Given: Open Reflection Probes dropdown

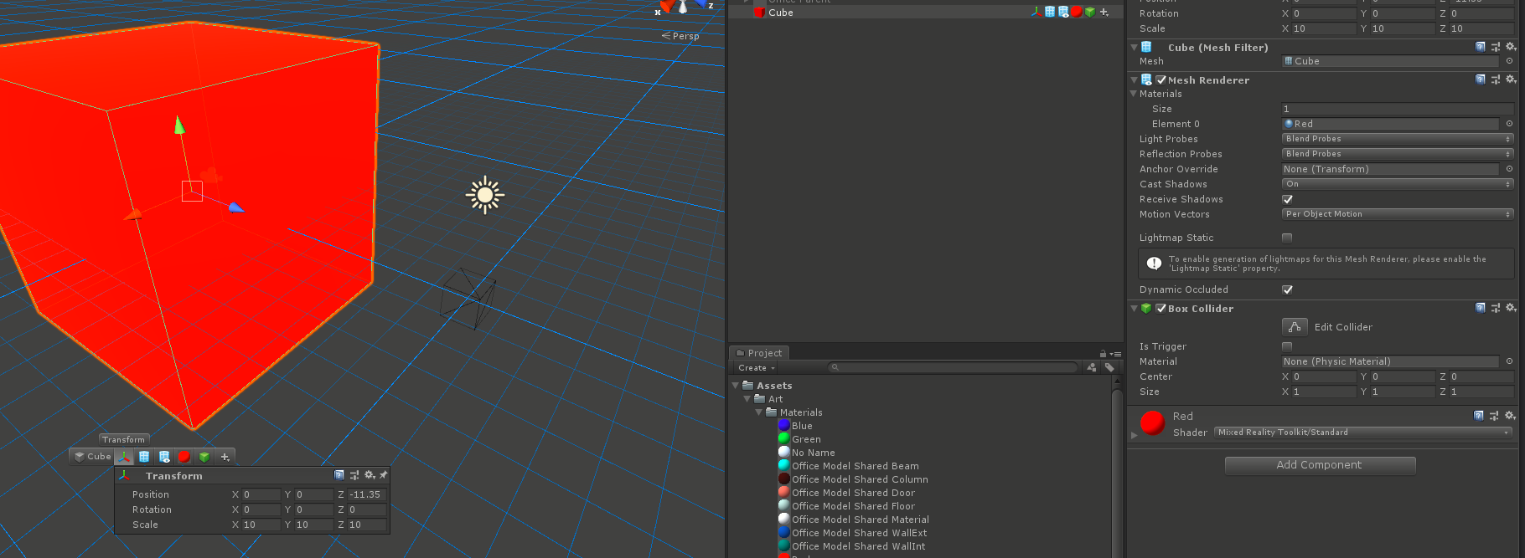Looking at the screenshot, I should [1398, 154].
